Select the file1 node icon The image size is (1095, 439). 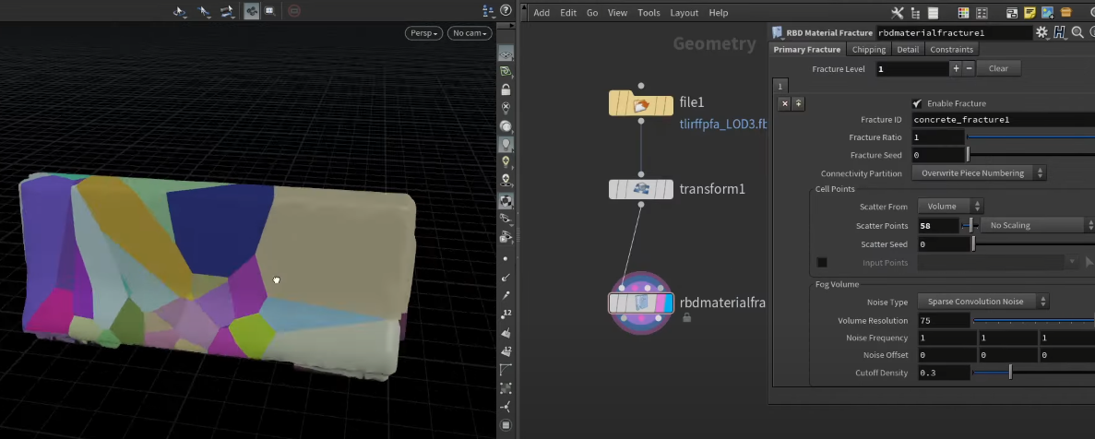click(640, 104)
